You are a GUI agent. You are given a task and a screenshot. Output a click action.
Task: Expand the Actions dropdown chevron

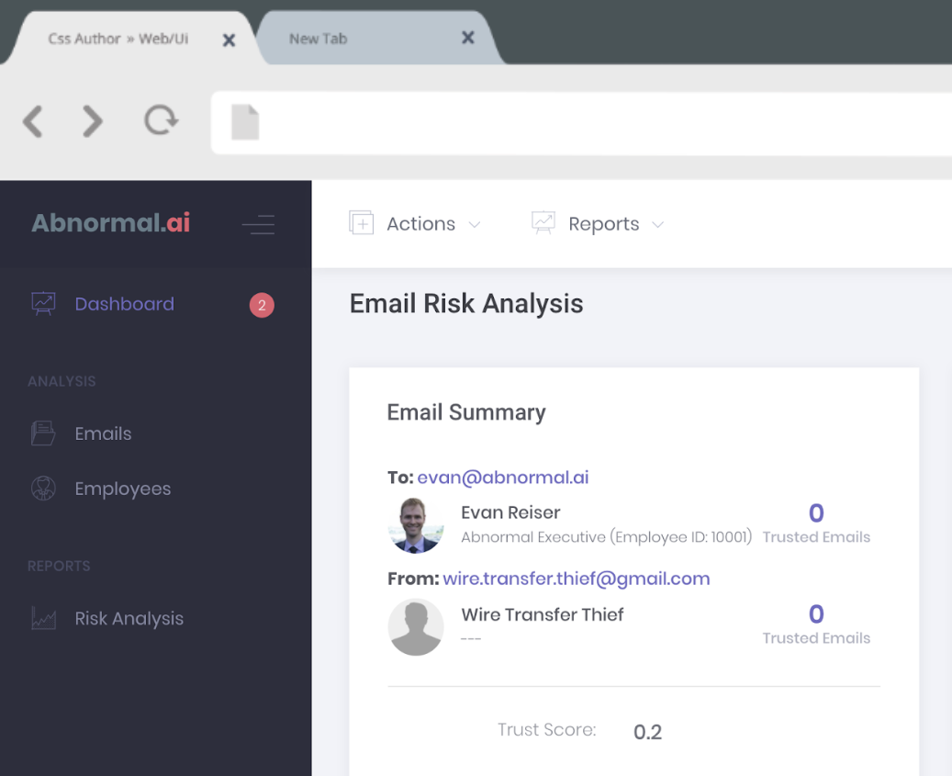tap(475, 225)
